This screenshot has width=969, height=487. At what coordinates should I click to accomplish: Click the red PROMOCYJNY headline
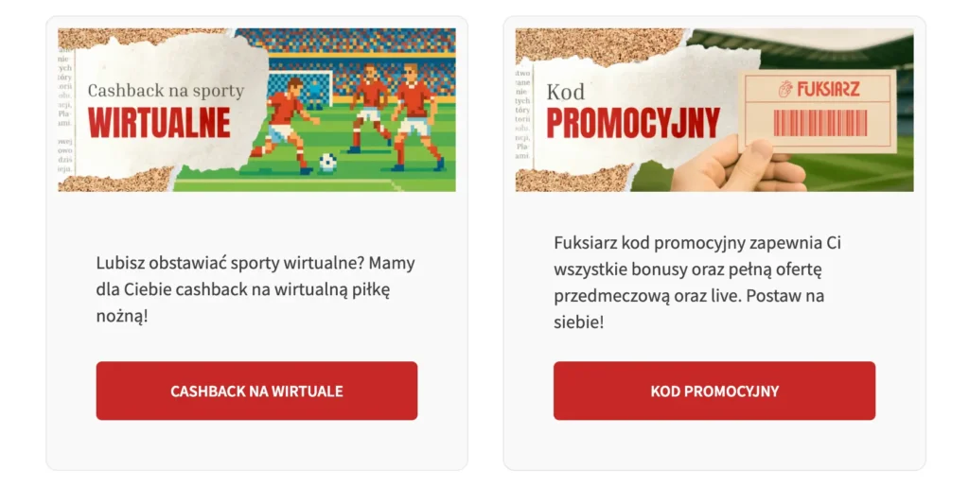pos(633,124)
